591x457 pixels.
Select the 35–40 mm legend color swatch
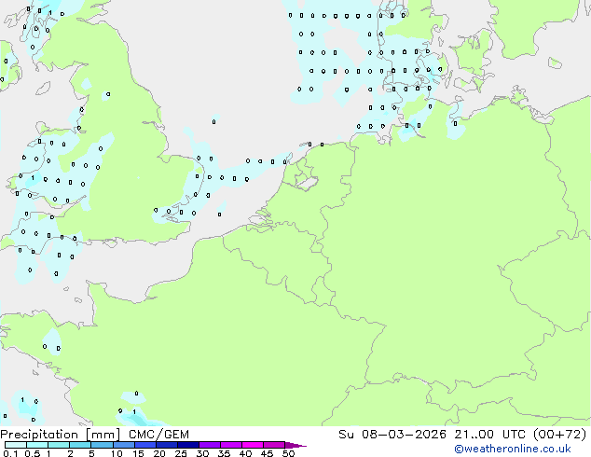pos(231,445)
